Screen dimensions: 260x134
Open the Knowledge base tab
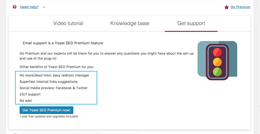(x=130, y=23)
